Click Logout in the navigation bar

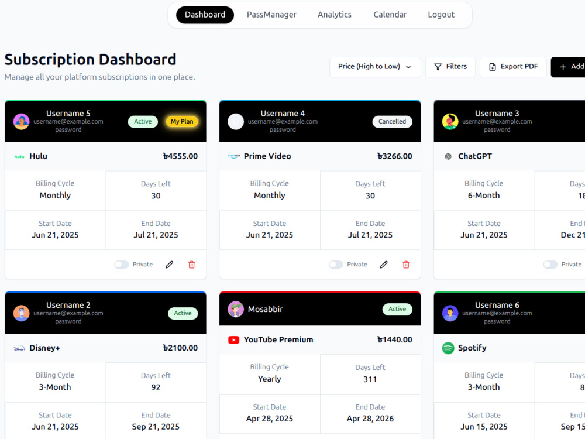(441, 15)
